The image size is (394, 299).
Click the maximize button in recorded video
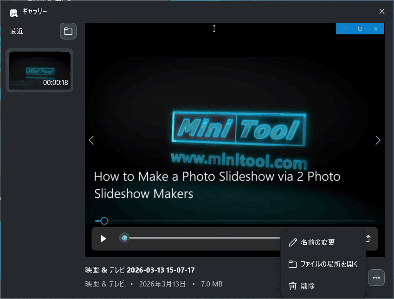360,29
